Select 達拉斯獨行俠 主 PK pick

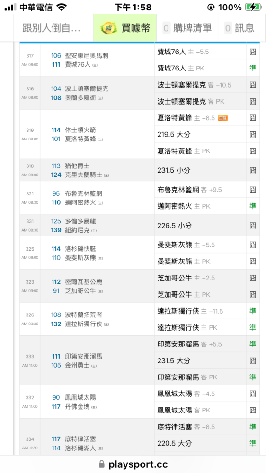point(201,328)
